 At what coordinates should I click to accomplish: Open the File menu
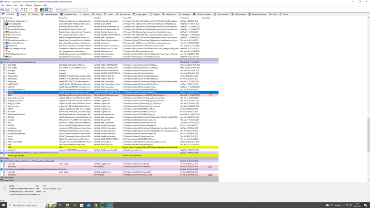[3, 5]
